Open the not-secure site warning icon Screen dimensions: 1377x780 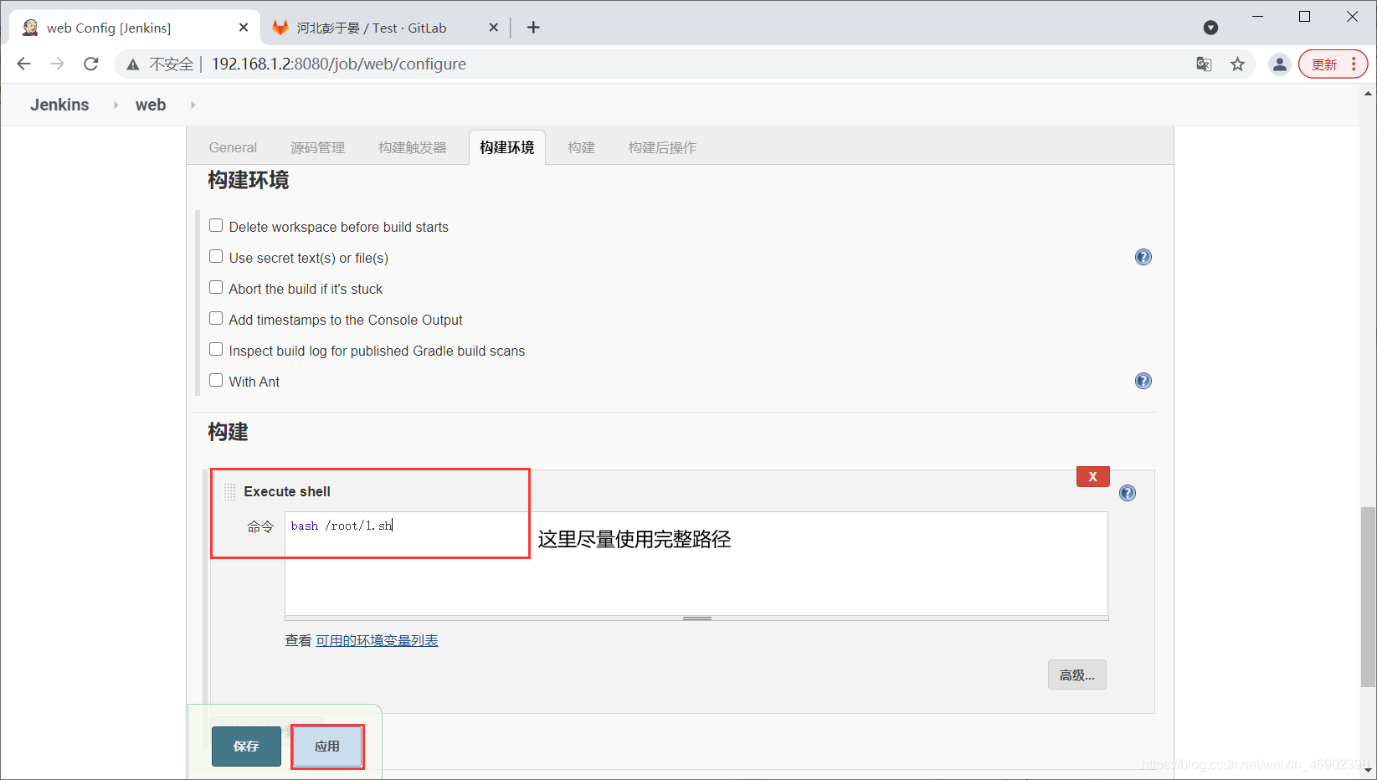133,64
